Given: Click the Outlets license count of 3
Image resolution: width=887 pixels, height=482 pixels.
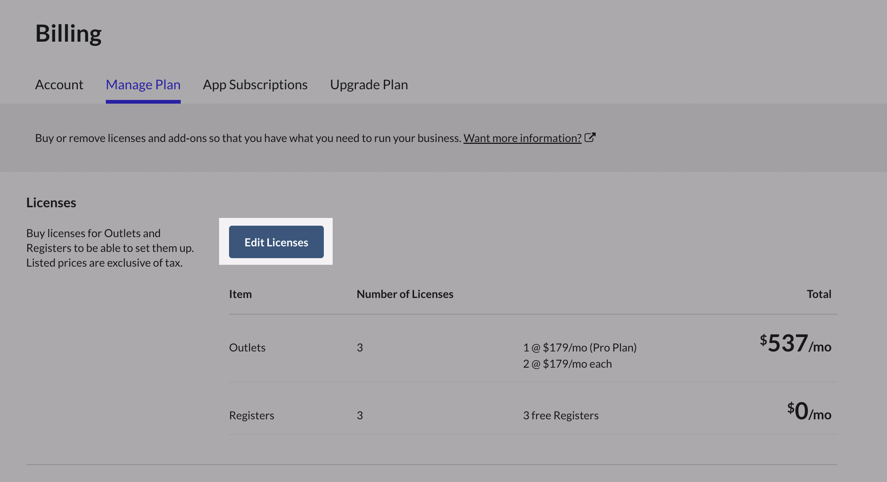Looking at the screenshot, I should click(x=359, y=347).
